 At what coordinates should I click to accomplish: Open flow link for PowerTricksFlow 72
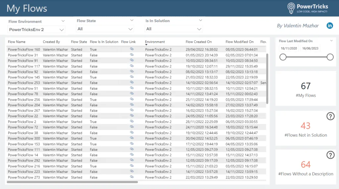[x=132, y=127]
